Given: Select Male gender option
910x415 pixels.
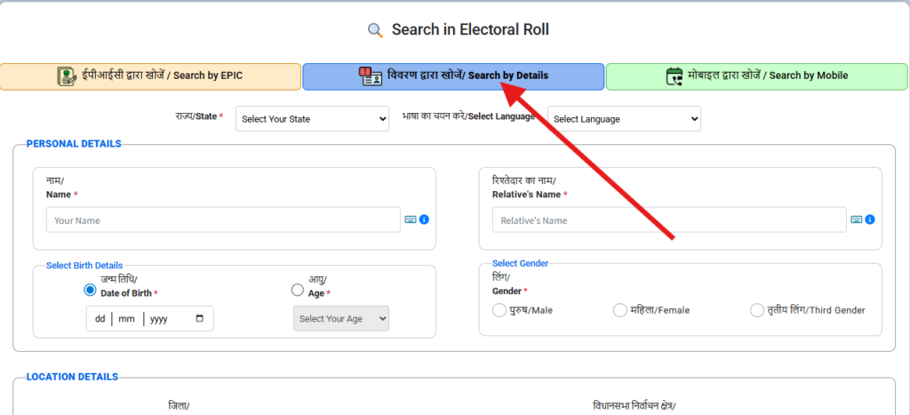Looking at the screenshot, I should point(499,310).
